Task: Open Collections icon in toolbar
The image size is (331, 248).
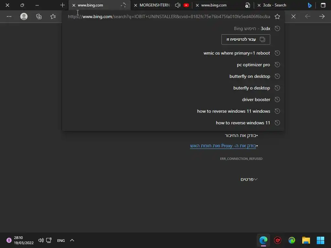Action: [x=39, y=16]
